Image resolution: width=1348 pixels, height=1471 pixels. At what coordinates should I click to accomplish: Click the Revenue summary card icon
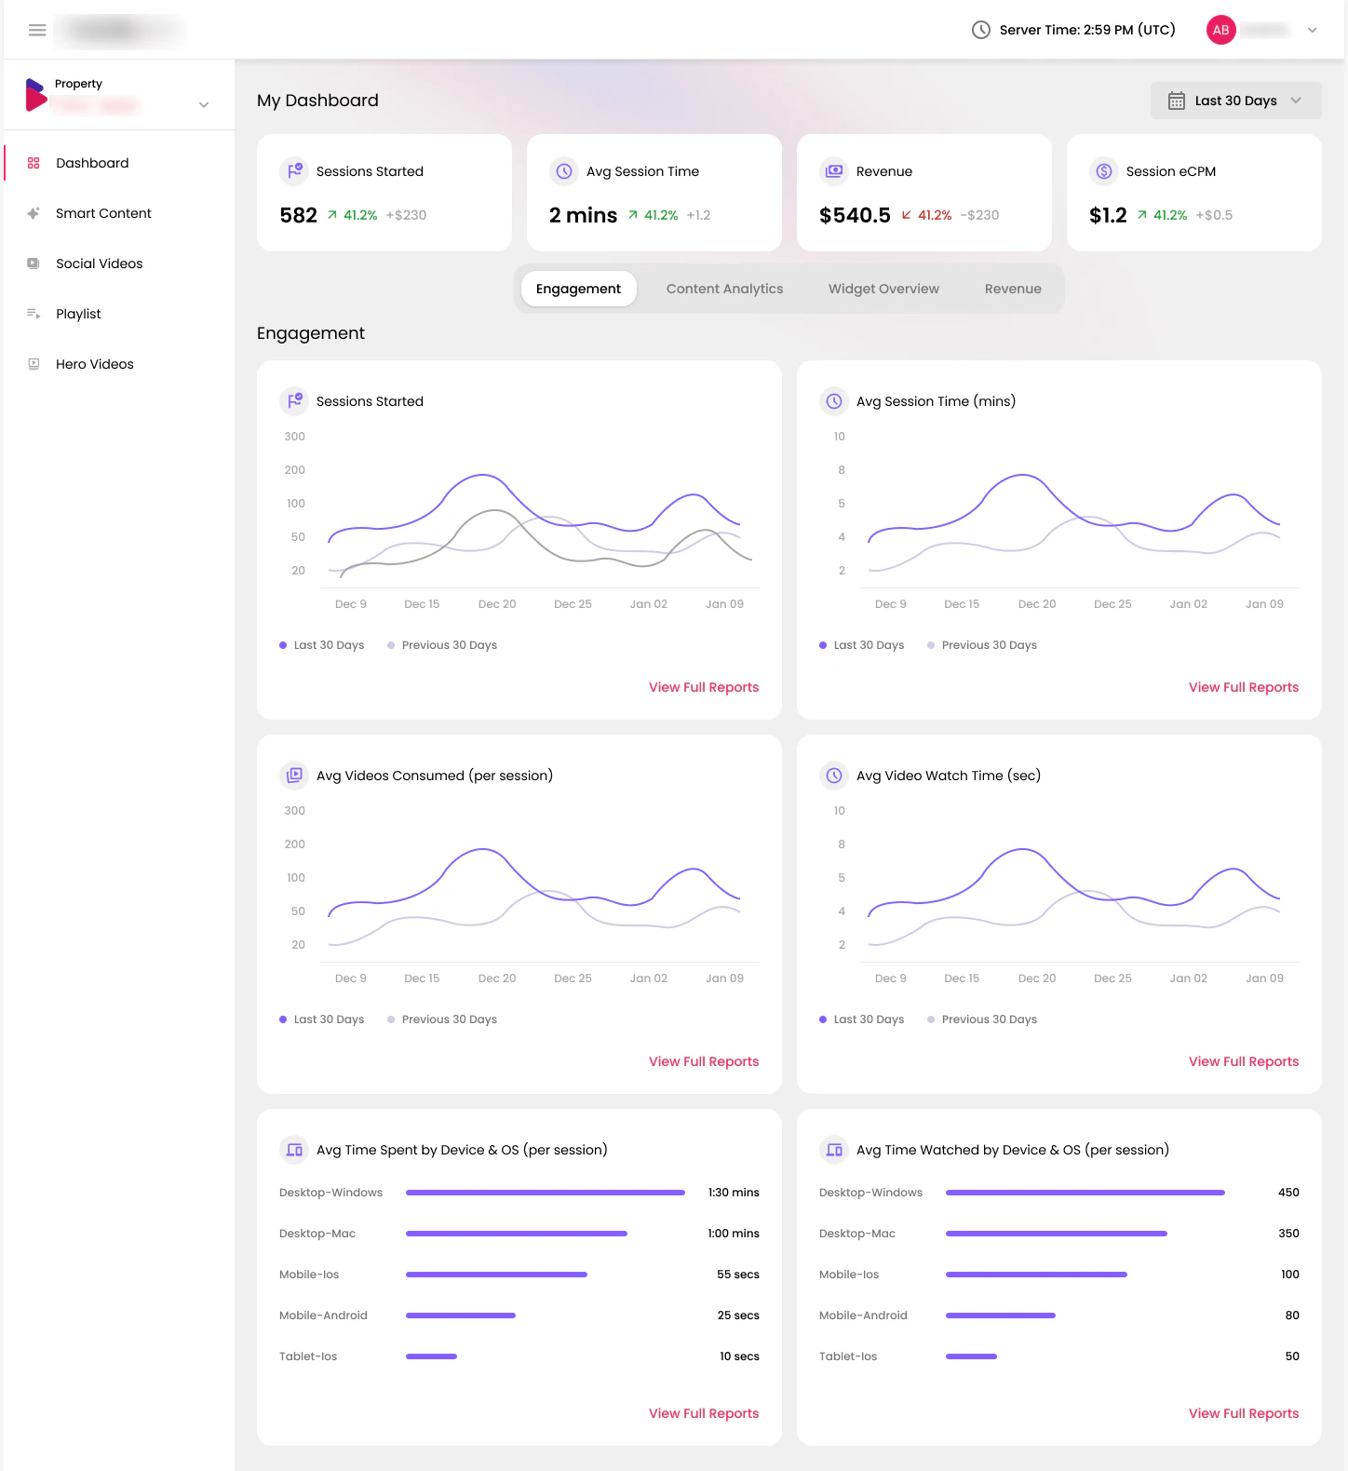(x=834, y=171)
